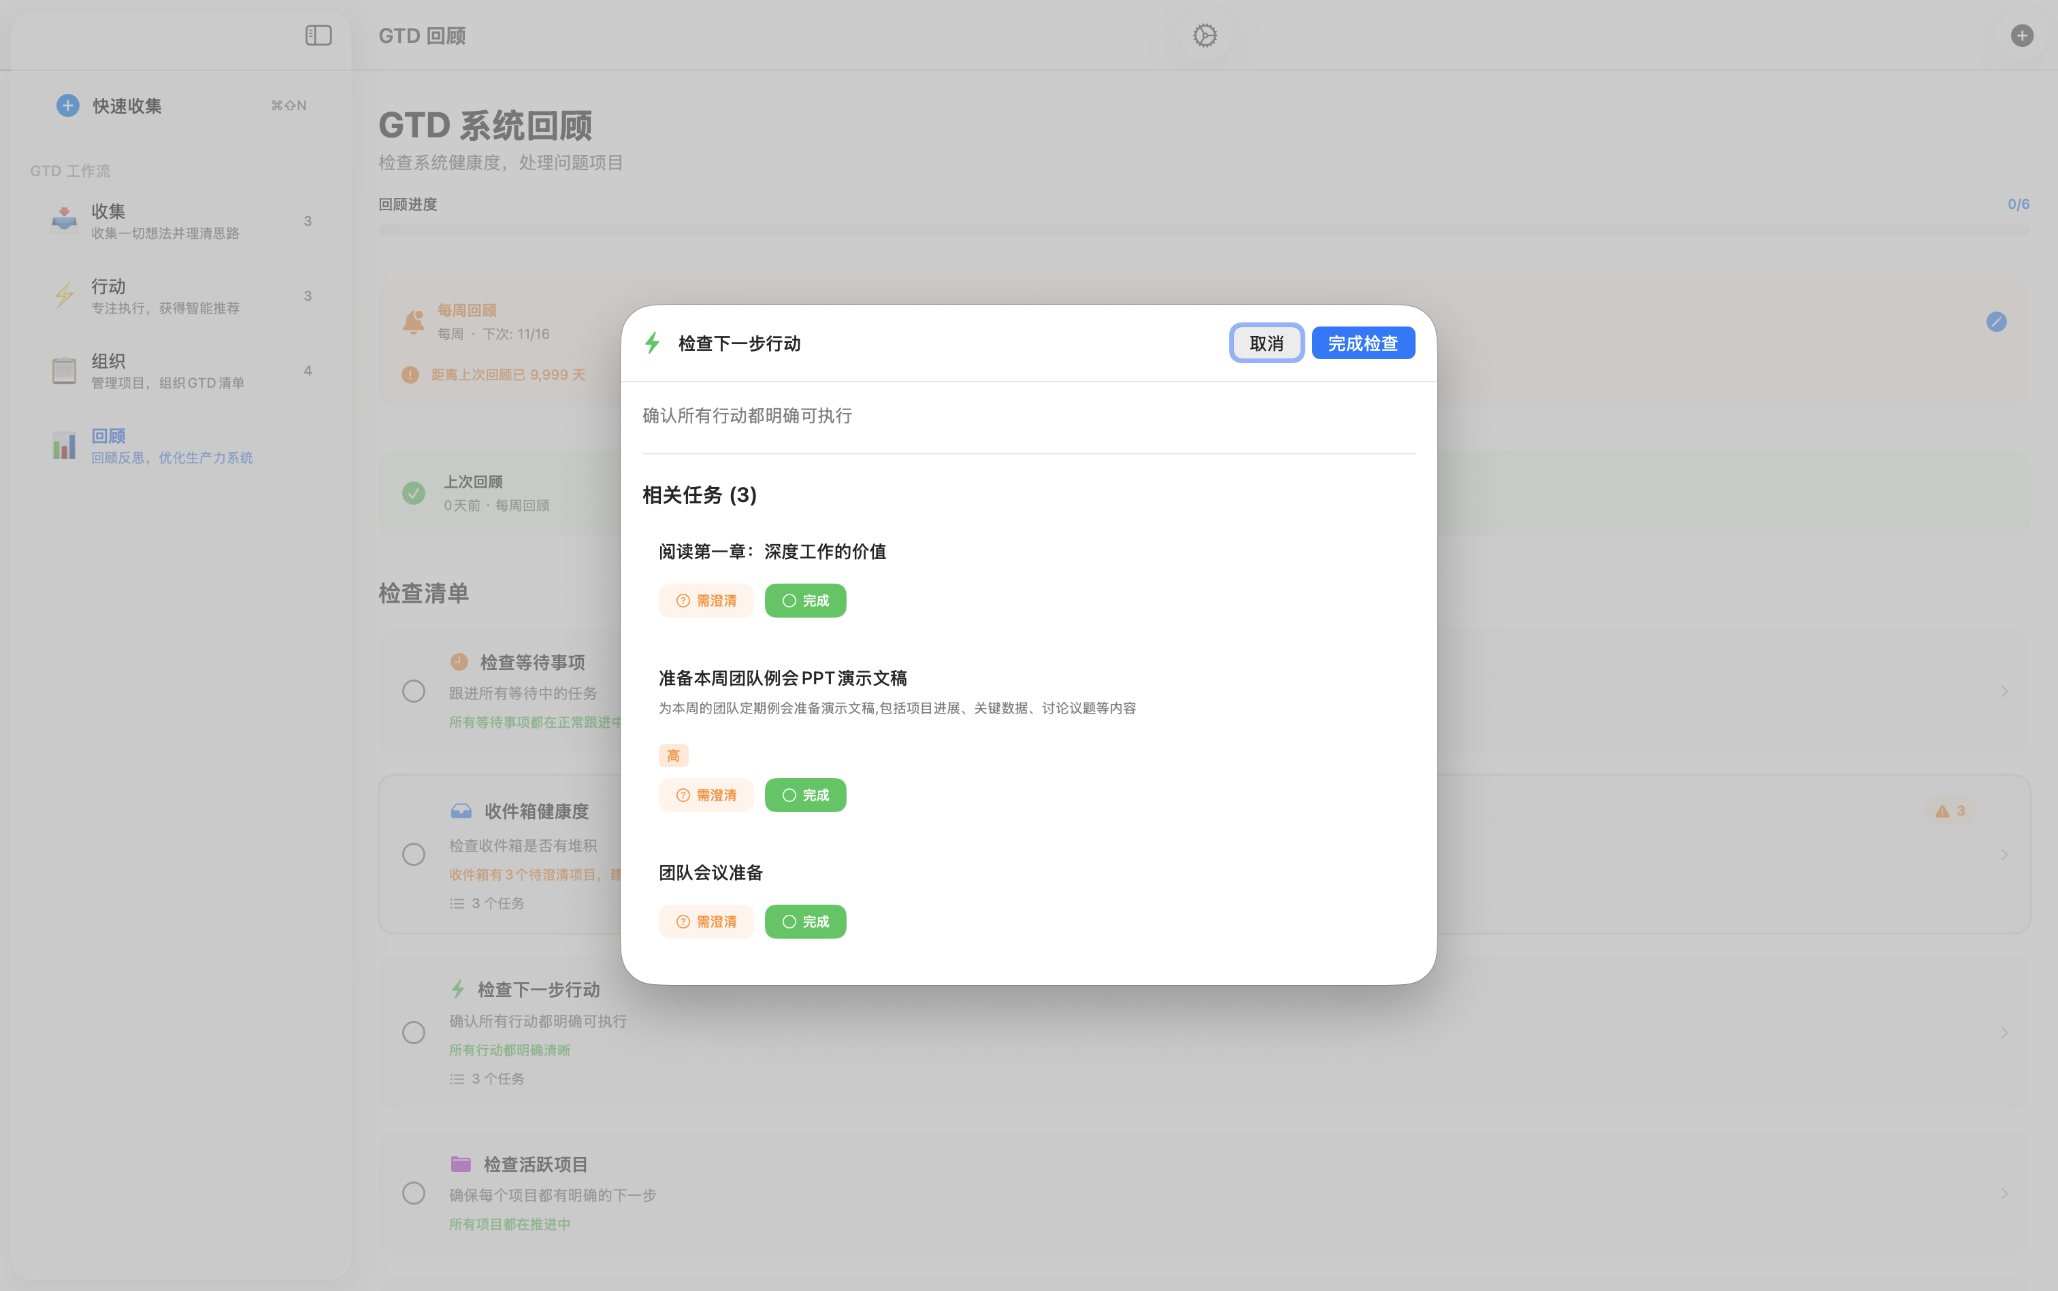Select the 行动 lightning icon in sidebar
Screen dimensions: 2058x1291
coord(64,295)
